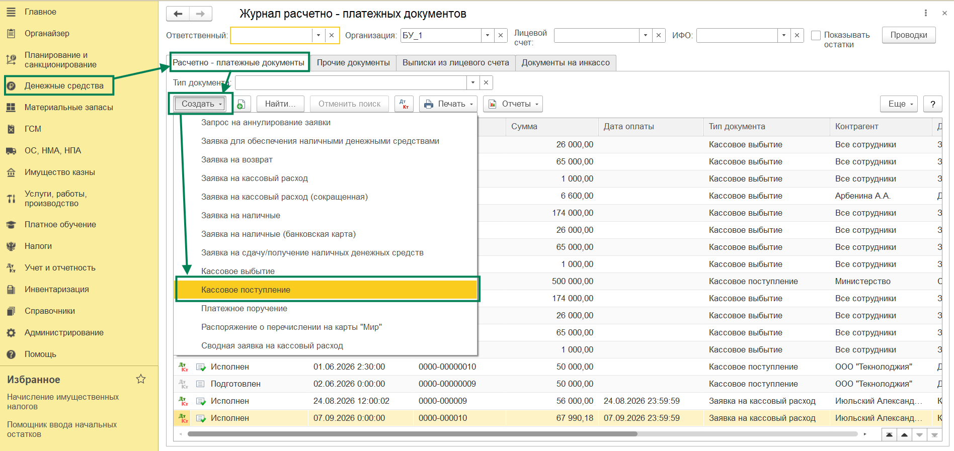
Task: Click the copy document icon next to Создать
Action: [x=241, y=104]
